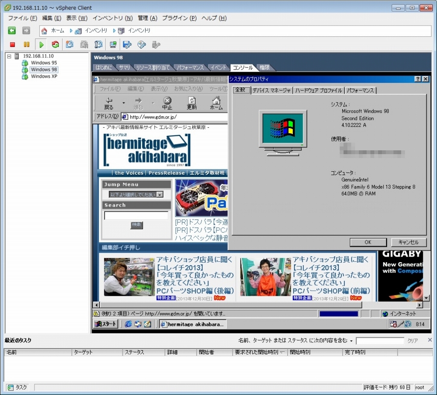Open the 表示 (W) menu
This screenshot has height=395, width=437.
[x=77, y=18]
